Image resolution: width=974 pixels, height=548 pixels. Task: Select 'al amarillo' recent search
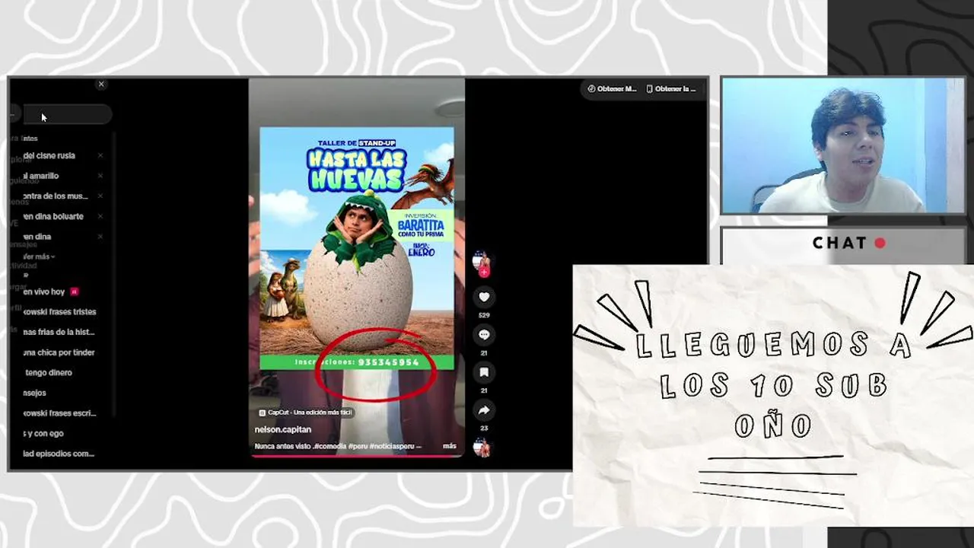tap(41, 176)
